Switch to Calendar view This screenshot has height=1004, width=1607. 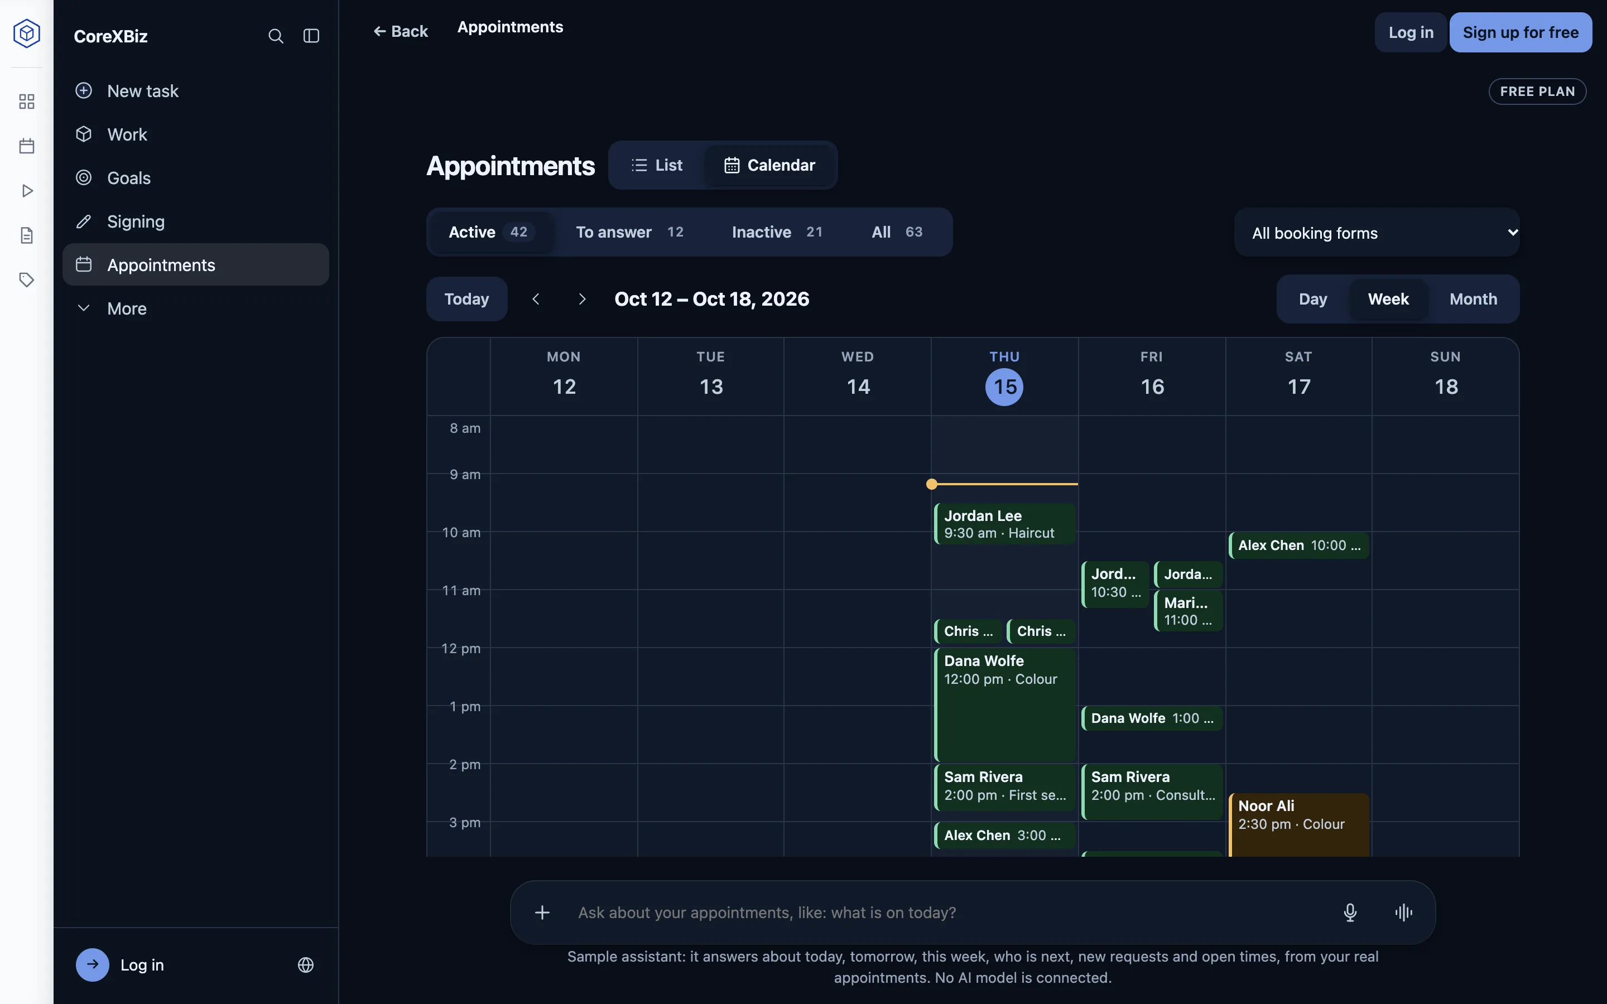[x=769, y=165]
